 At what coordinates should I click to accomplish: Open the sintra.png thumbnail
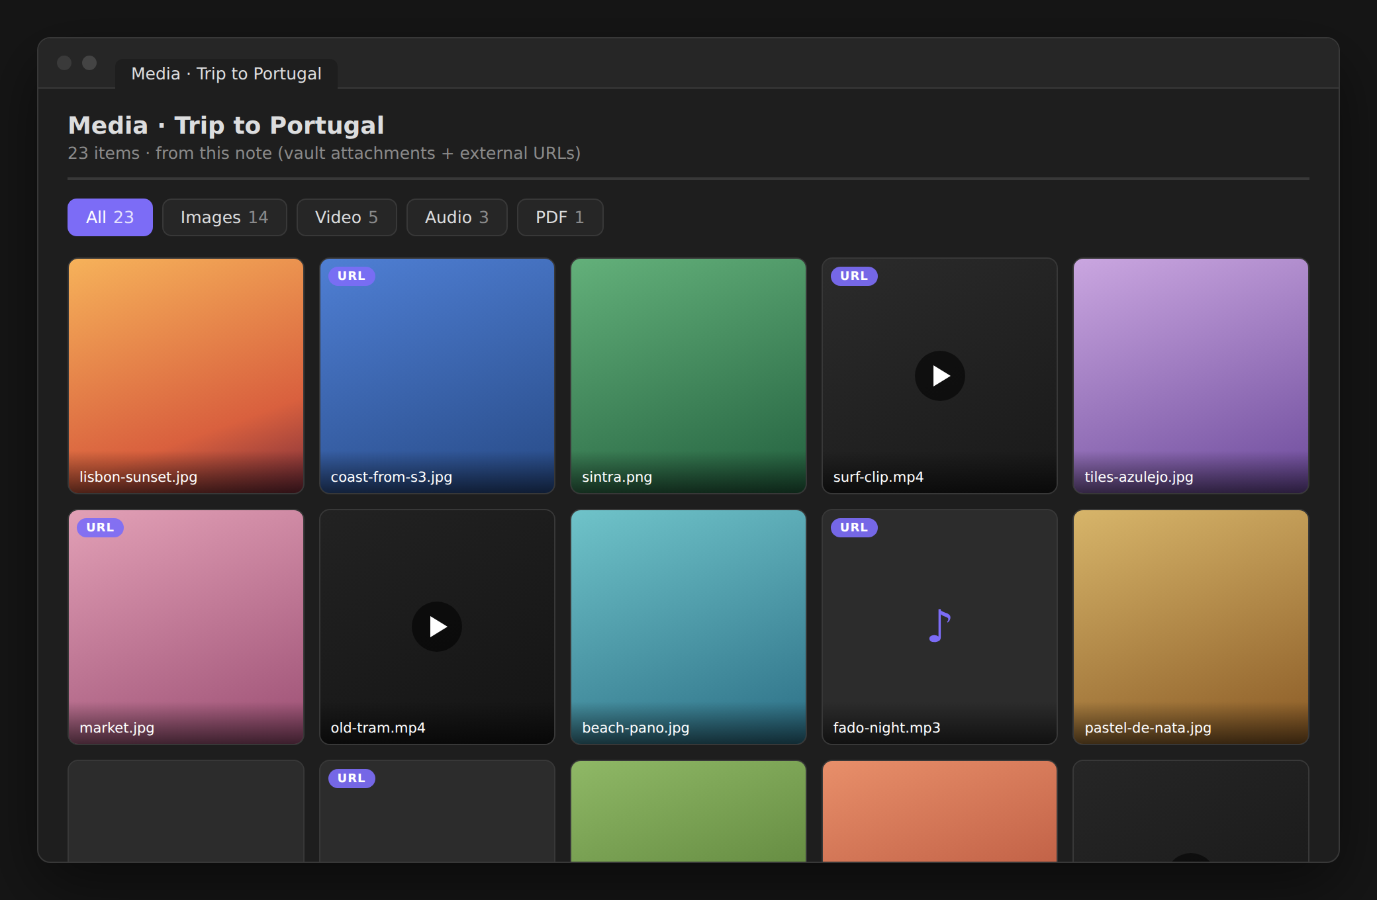pyautogui.click(x=688, y=376)
